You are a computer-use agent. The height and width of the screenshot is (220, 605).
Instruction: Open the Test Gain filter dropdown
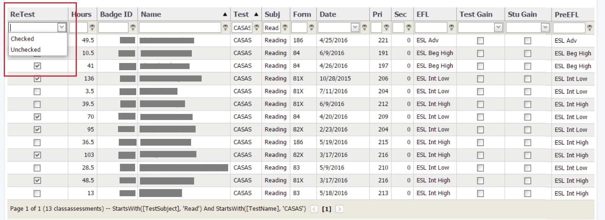click(498, 28)
